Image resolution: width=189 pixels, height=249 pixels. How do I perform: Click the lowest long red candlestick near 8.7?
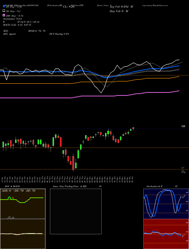[73, 163]
